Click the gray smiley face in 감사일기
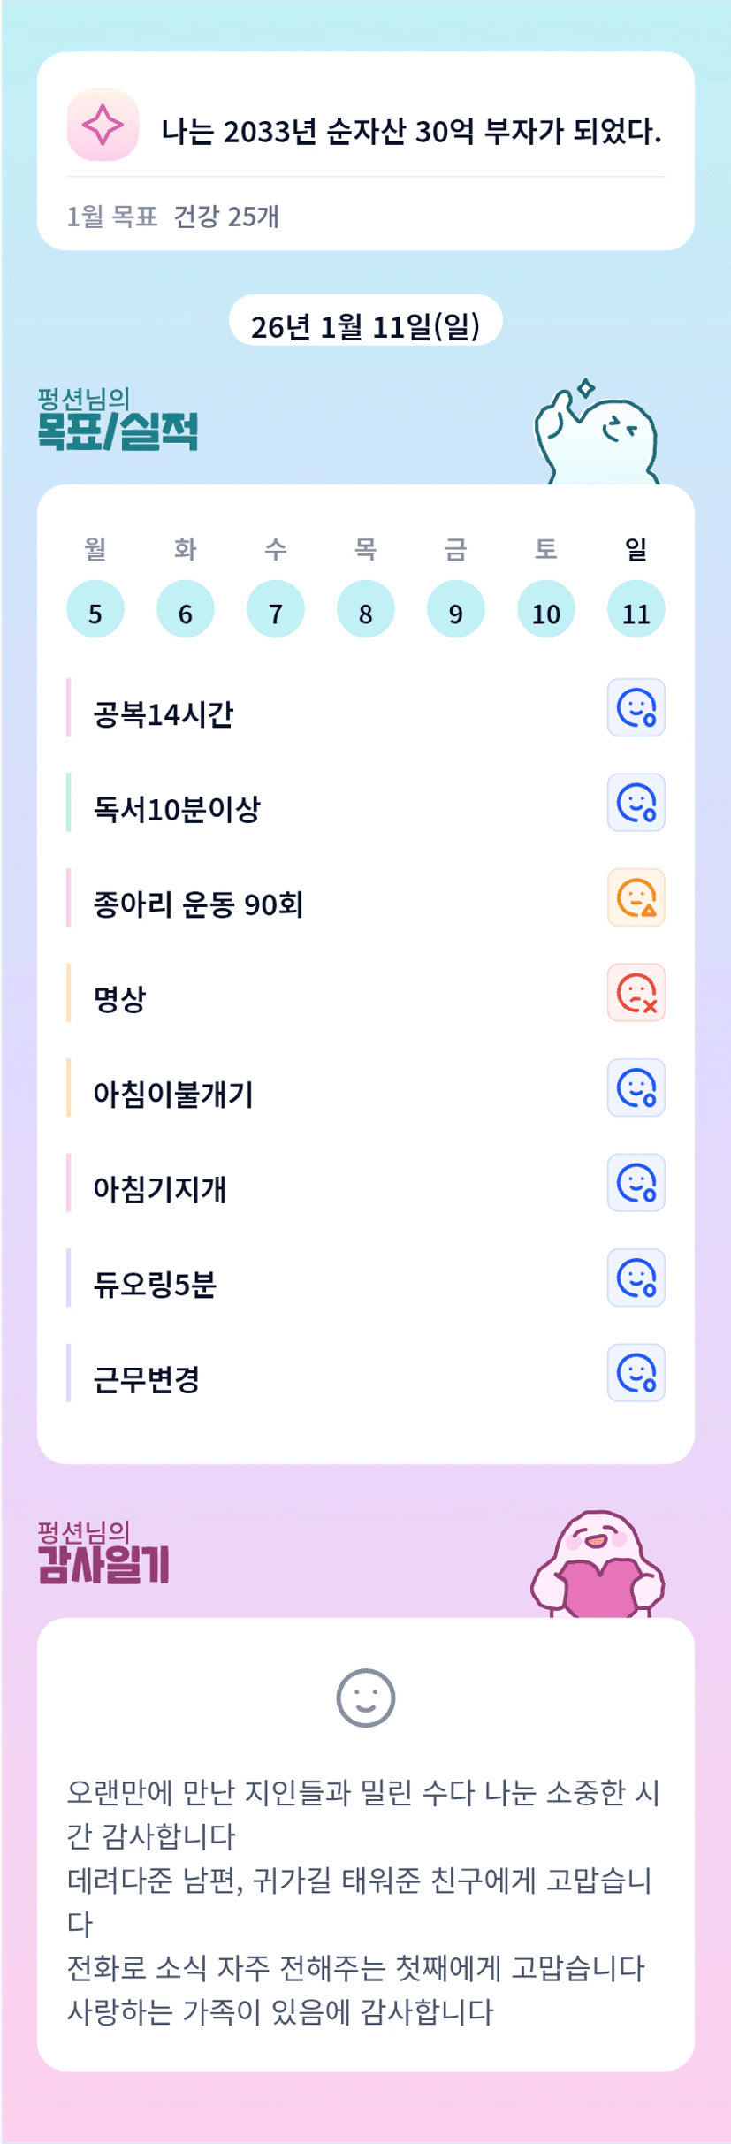This screenshot has height=2144, width=731. coord(365,1698)
